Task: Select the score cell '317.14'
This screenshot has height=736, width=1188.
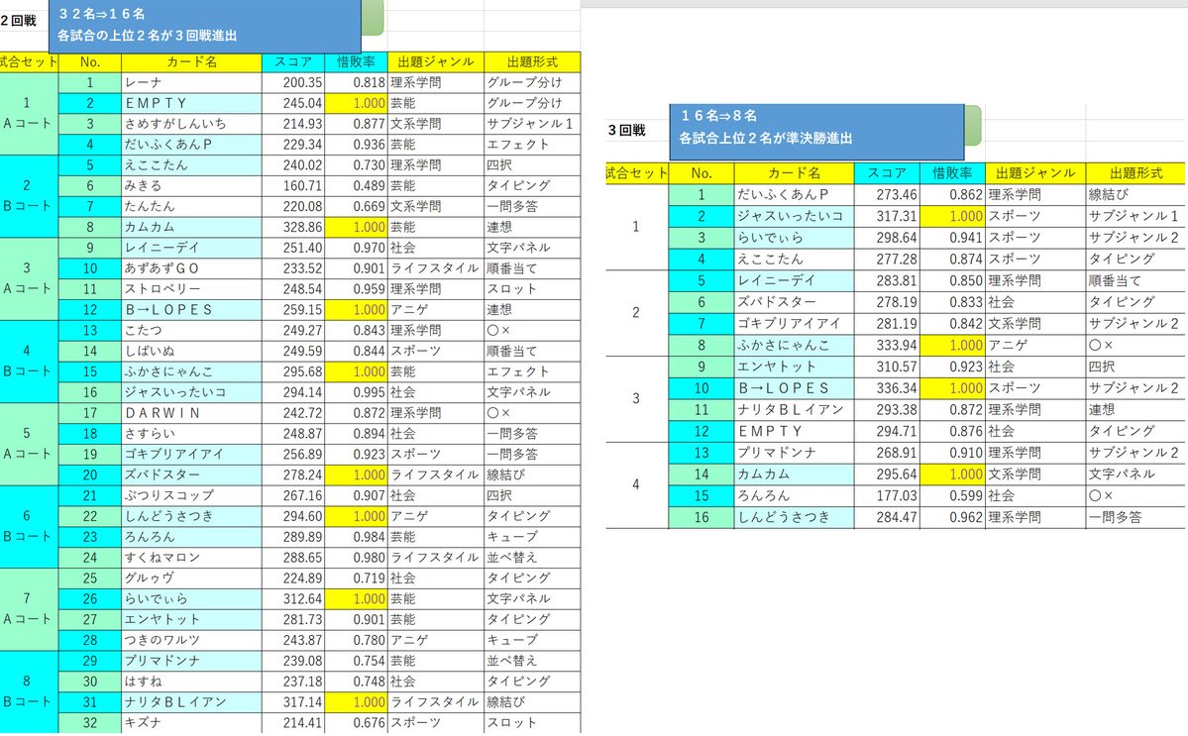Action: [293, 702]
